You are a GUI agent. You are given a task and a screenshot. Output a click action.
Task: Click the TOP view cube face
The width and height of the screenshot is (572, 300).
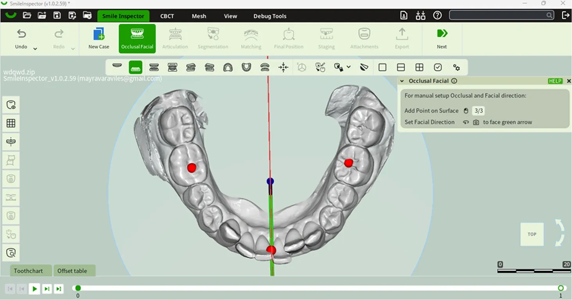tap(532, 234)
